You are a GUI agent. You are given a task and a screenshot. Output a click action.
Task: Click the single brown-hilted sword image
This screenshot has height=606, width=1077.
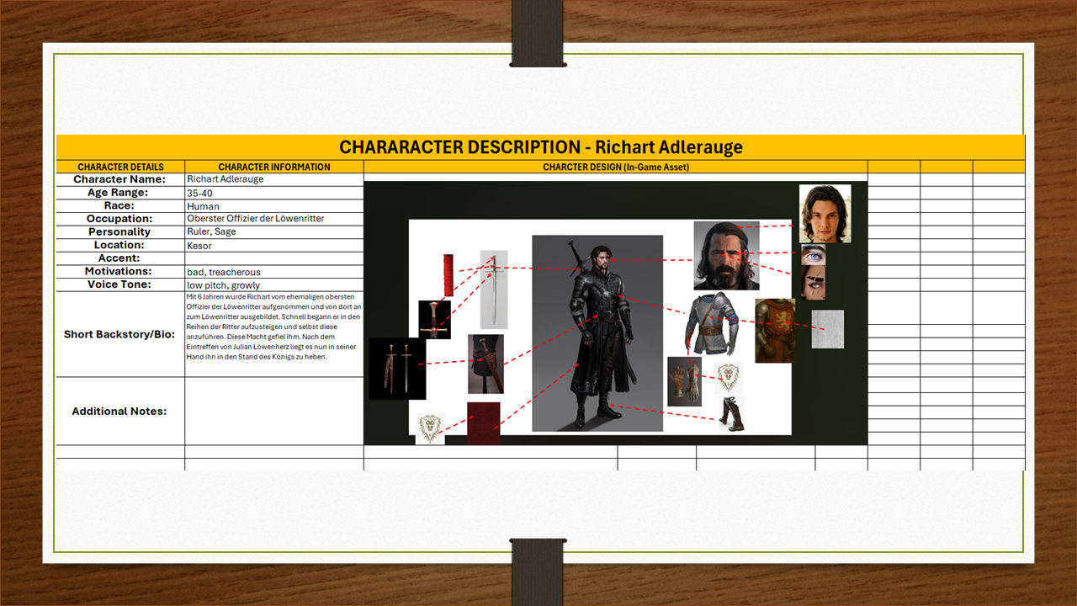435,320
